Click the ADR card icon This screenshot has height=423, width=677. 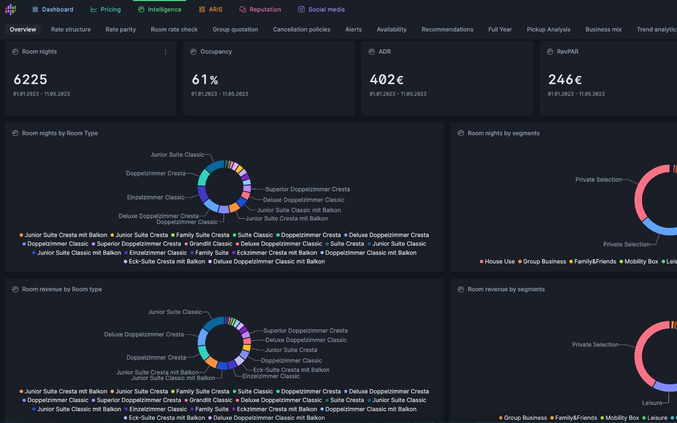point(371,52)
